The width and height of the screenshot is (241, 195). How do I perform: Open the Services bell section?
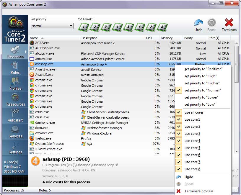15,132
